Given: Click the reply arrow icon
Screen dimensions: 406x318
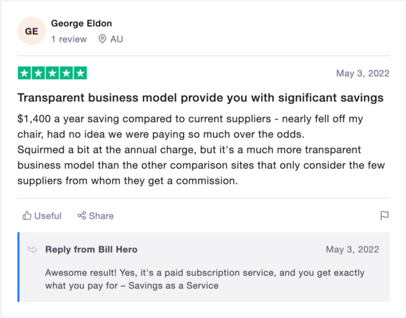Looking at the screenshot, I should pyautogui.click(x=32, y=250).
